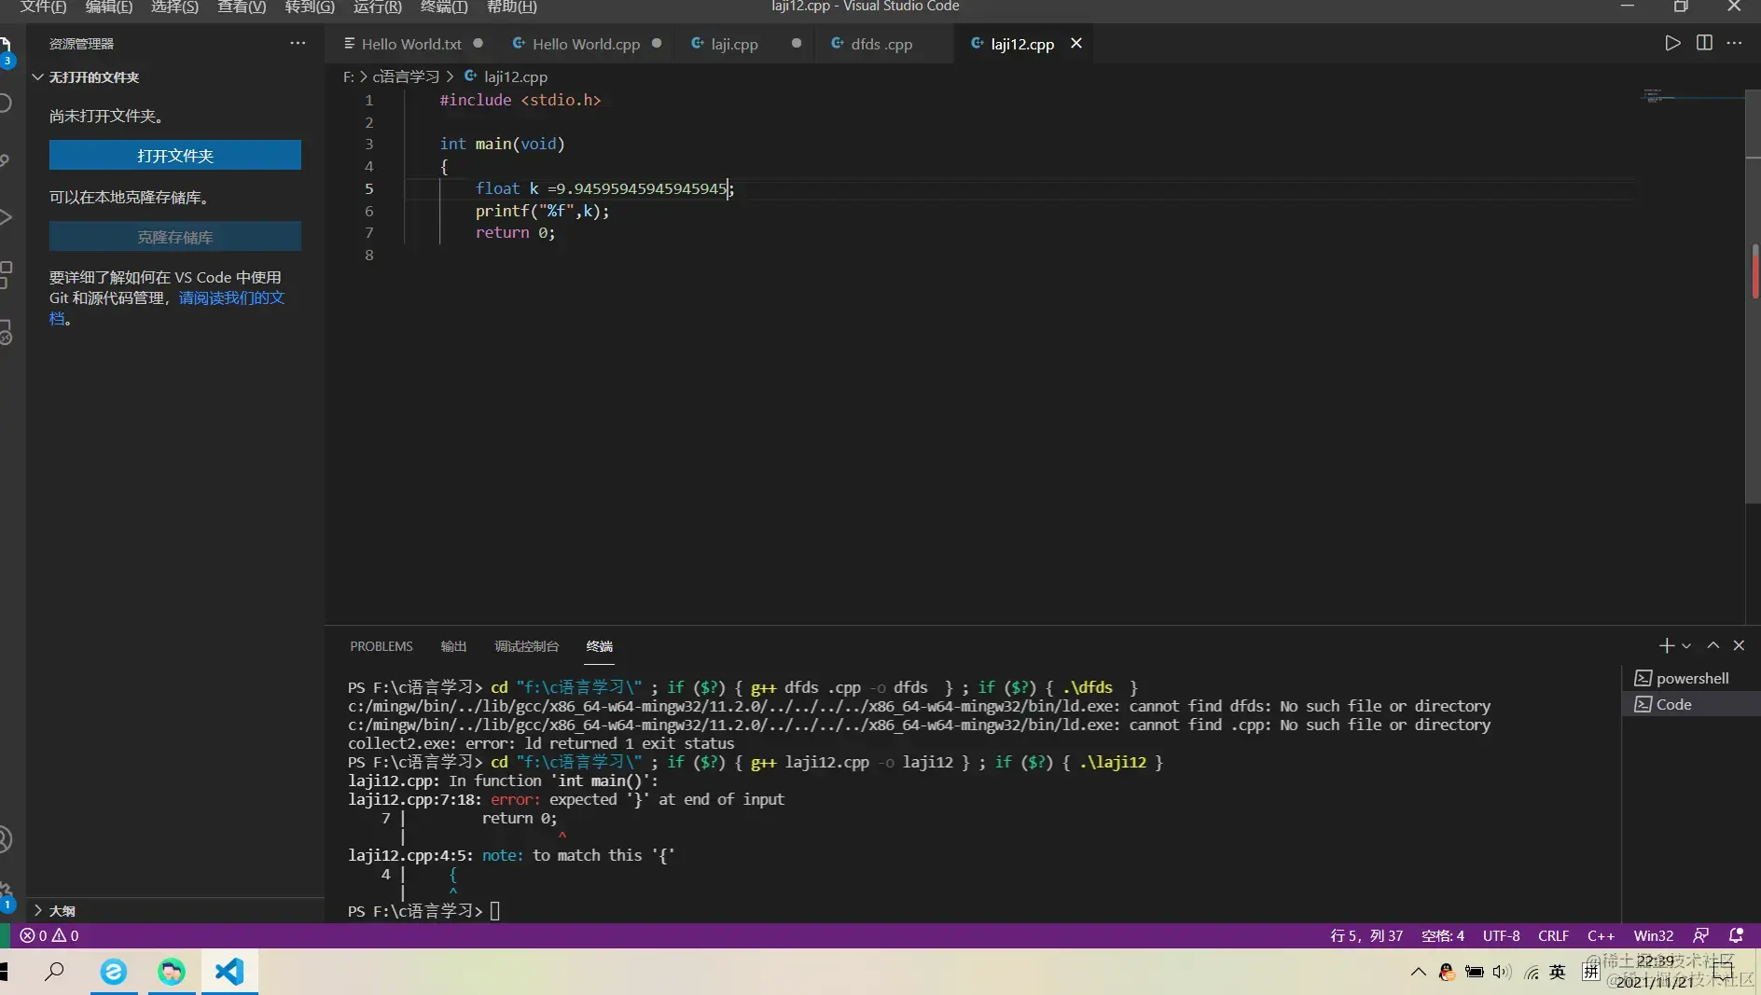Image resolution: width=1761 pixels, height=995 pixels.
Task: Click the unsaved dot on Hello World.cpp tab
Action: click(657, 43)
